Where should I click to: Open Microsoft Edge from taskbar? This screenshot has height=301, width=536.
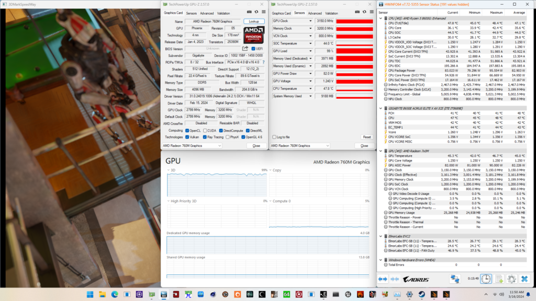click(115, 294)
